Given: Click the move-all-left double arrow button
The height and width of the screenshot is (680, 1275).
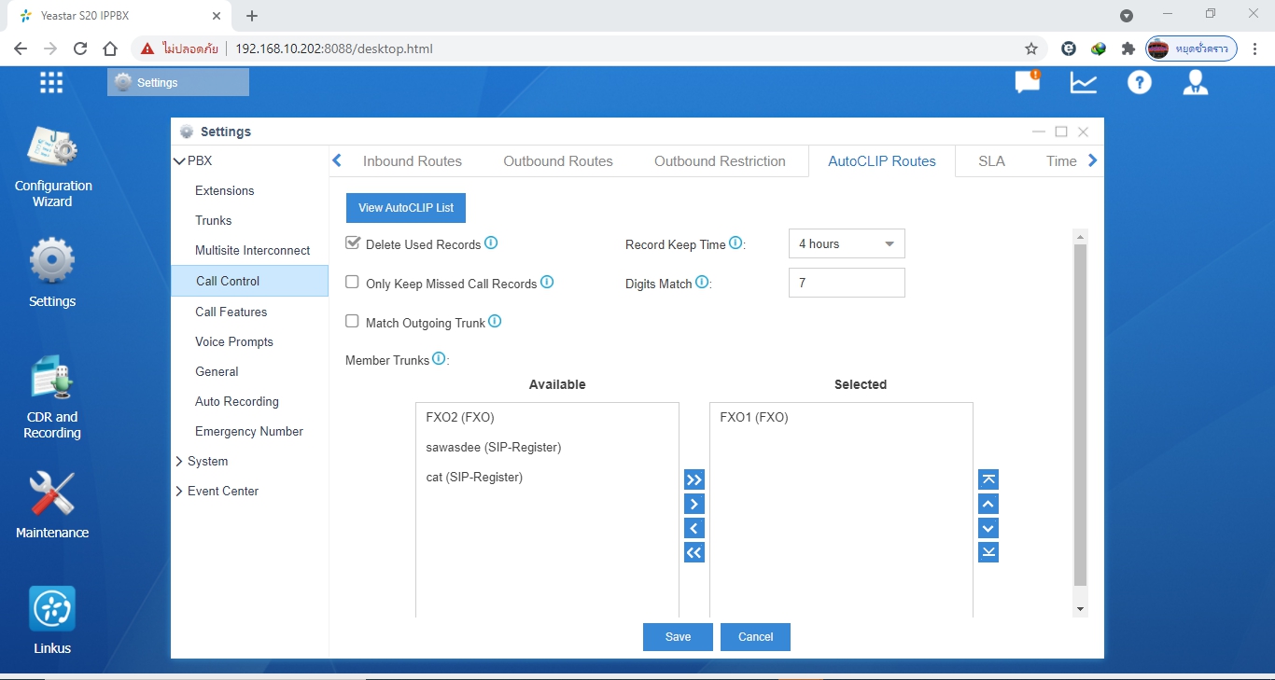Looking at the screenshot, I should (694, 553).
